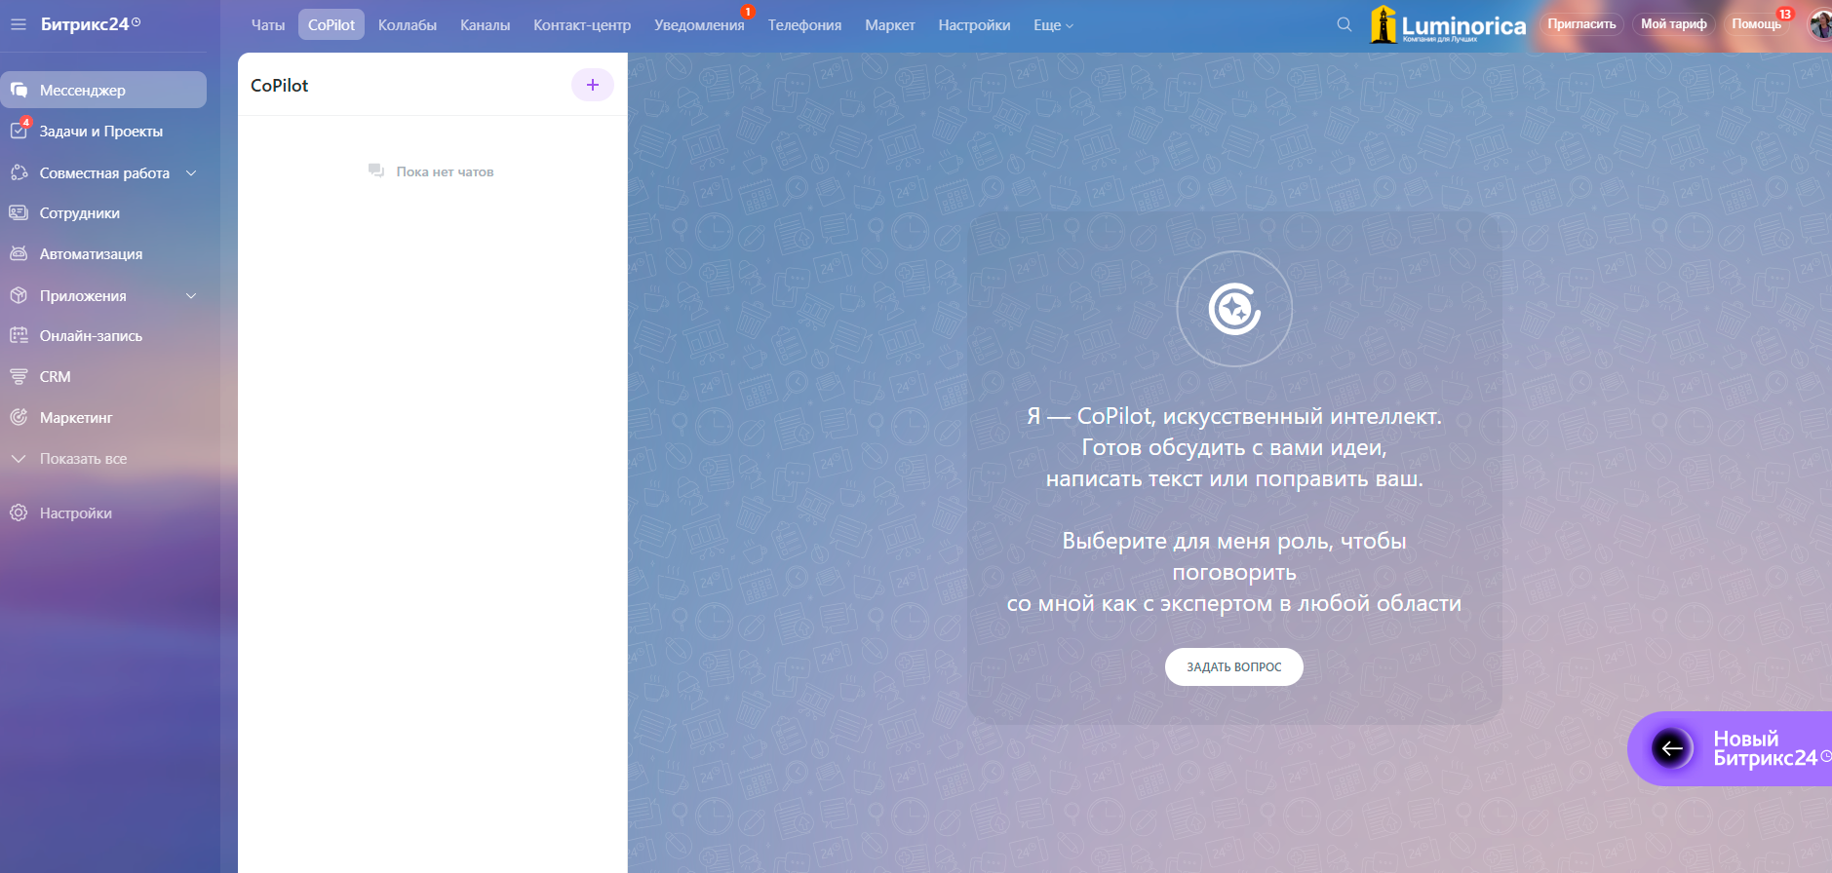Click the Tasks and Projects checkbox icon

19,131
